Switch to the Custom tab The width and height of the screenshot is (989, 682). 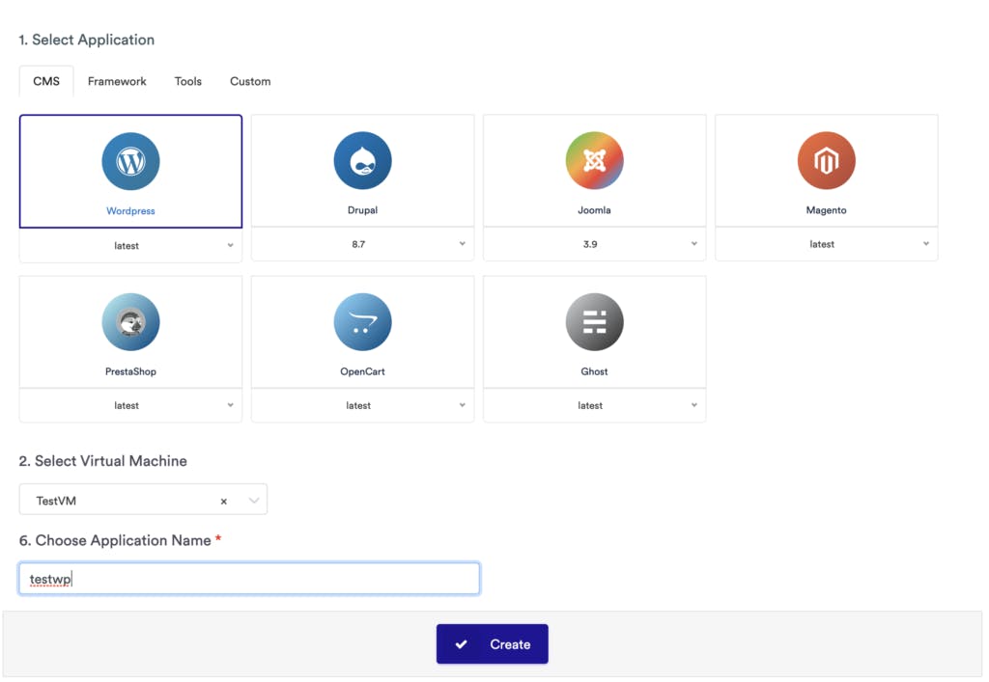click(250, 81)
